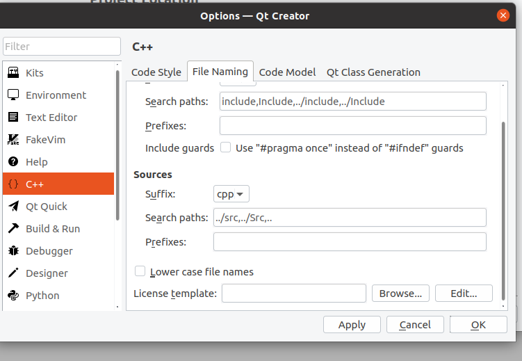The width and height of the screenshot is (522, 361).
Task: Go to Environment settings category
Action: (x=56, y=95)
